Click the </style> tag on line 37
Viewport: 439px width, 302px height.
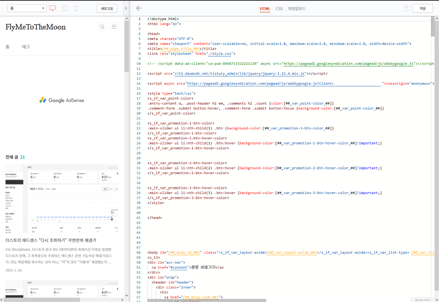point(156,203)
